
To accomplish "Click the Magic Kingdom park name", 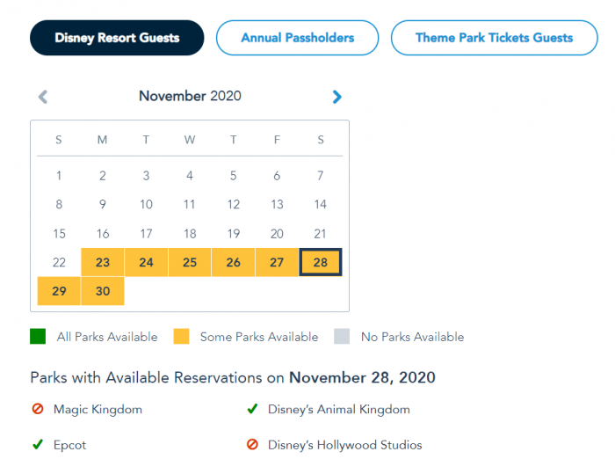I will (98, 410).
